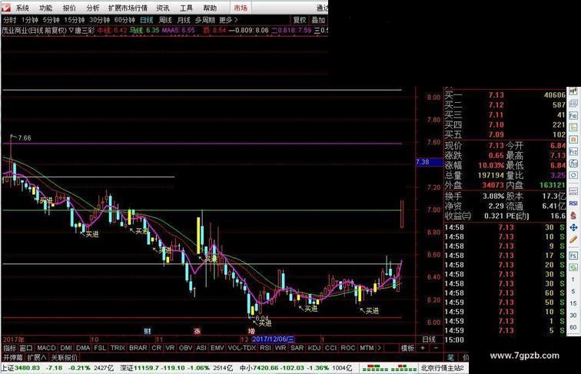
Task: Select the DMI indicator
Action: click(66, 348)
